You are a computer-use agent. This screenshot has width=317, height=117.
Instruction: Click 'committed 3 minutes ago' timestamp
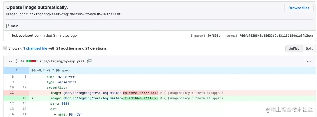tap(55, 36)
